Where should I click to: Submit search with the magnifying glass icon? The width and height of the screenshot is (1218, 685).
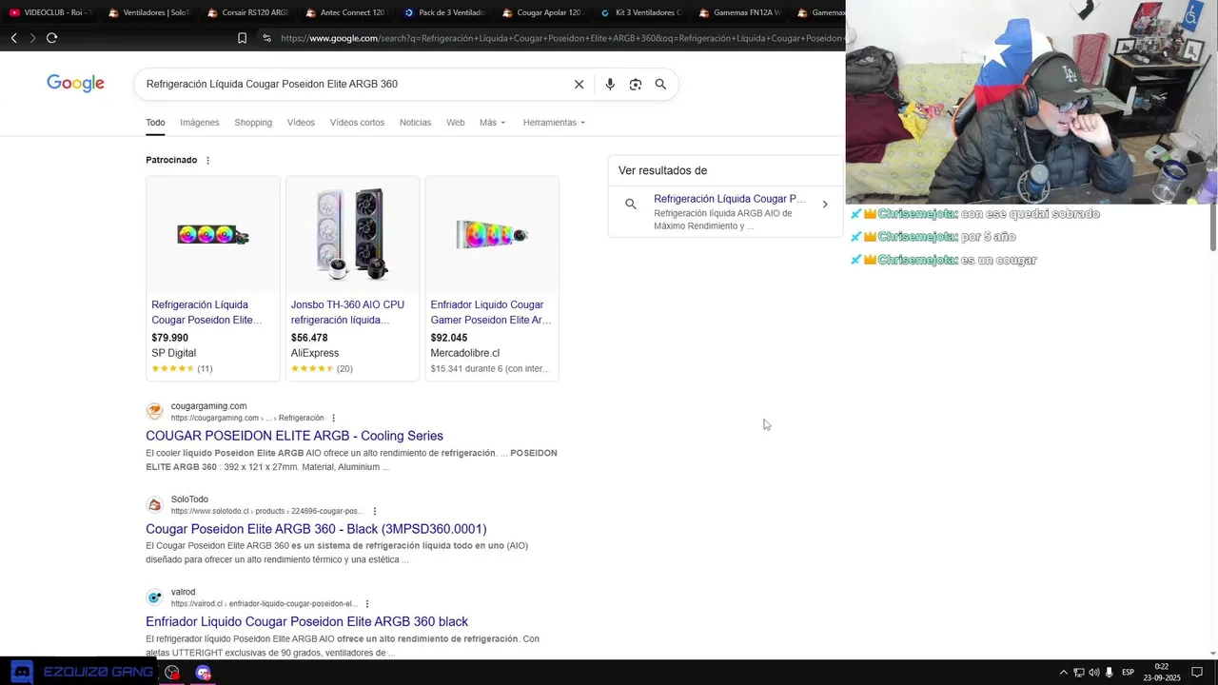click(x=660, y=84)
